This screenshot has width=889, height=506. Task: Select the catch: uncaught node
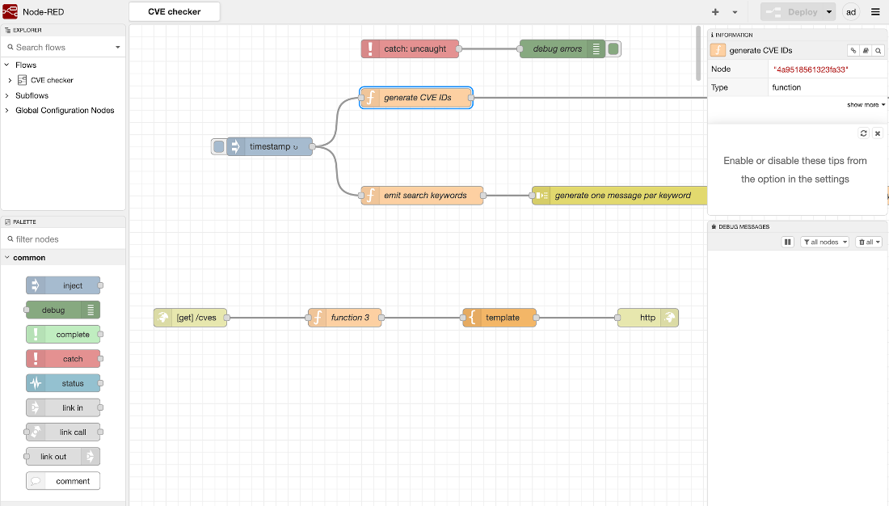(410, 48)
